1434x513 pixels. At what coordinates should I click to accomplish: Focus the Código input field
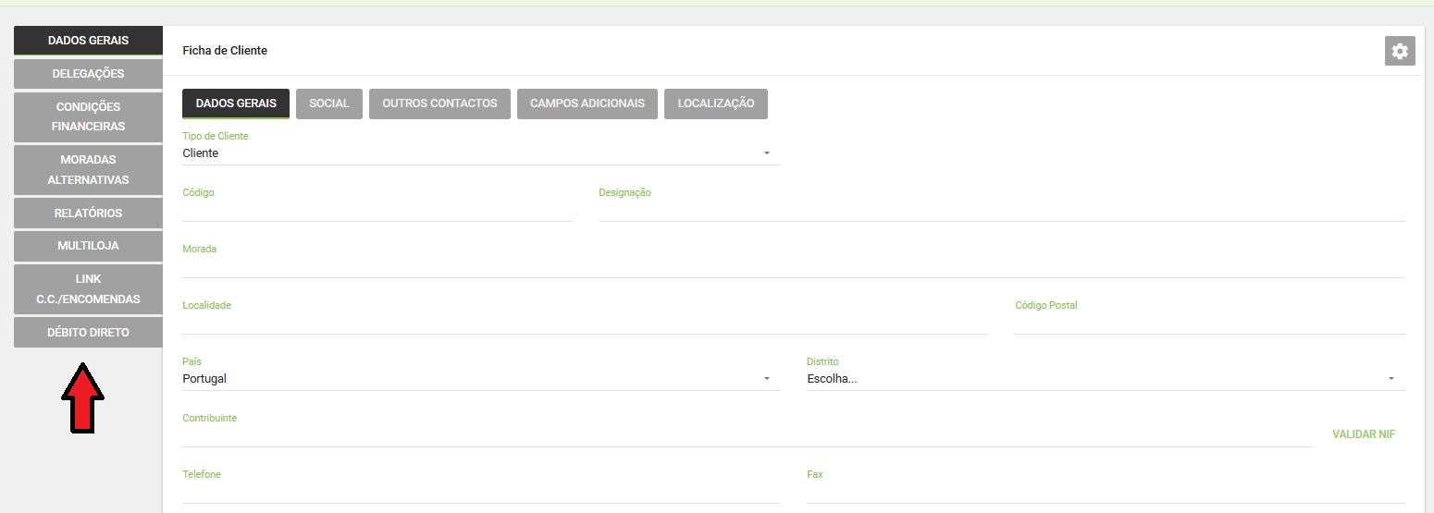click(x=377, y=211)
